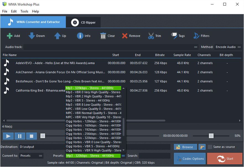244x167 pixels.
Task: Sort by the Bitrate column header
Action: pyautogui.click(x=160, y=55)
